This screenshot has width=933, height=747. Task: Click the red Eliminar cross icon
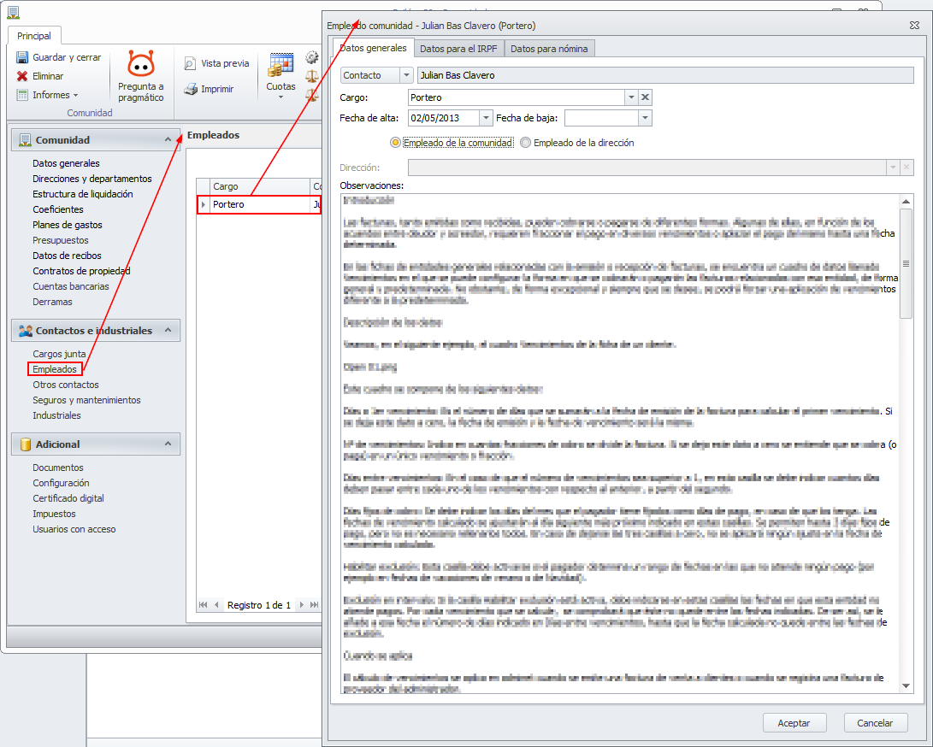click(x=22, y=76)
